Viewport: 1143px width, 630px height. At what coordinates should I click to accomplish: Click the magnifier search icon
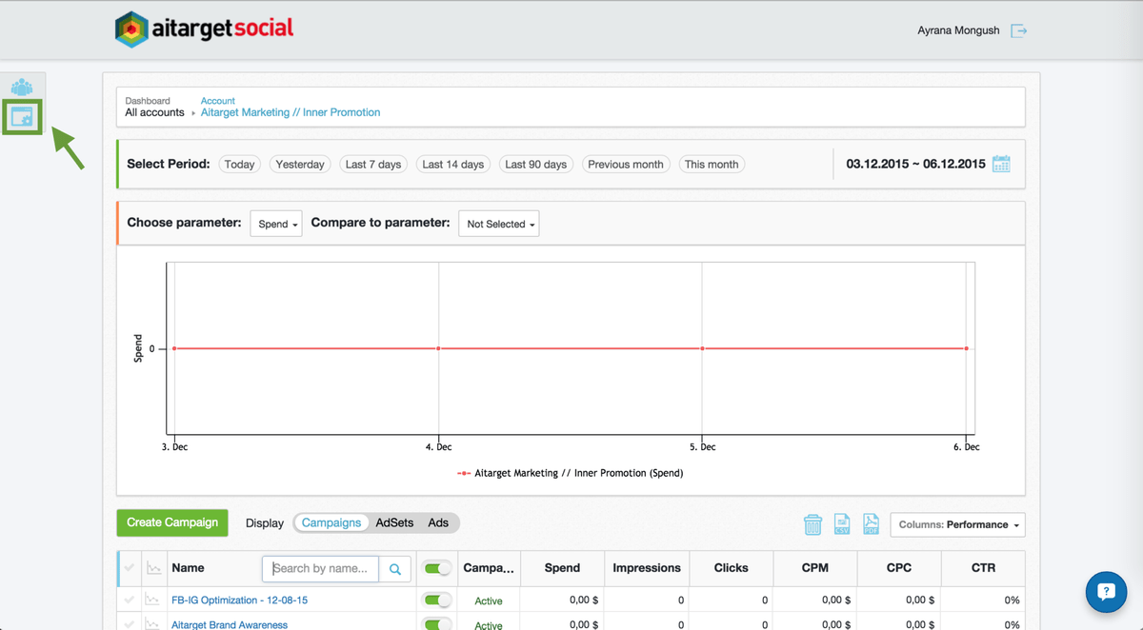click(x=395, y=569)
